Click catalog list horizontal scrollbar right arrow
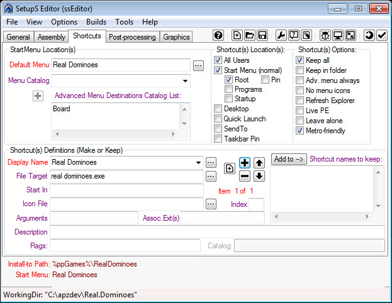392x303 pixels. click(173, 134)
